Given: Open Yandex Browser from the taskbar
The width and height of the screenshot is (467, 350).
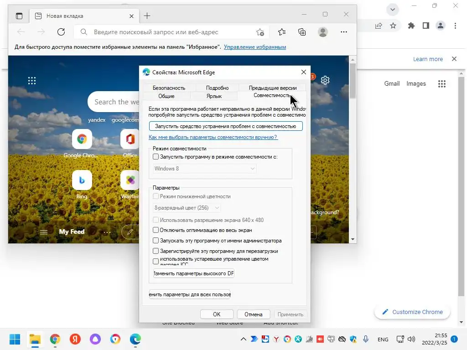Looking at the screenshot, I should 75,339.
